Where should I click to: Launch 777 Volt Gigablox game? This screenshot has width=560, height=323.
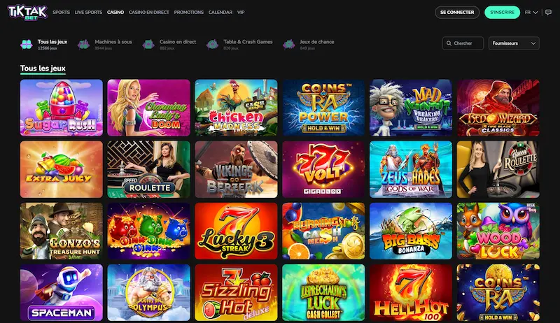(x=323, y=169)
